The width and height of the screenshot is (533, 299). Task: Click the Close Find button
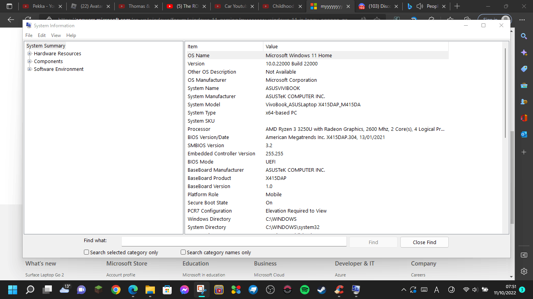[425, 242]
